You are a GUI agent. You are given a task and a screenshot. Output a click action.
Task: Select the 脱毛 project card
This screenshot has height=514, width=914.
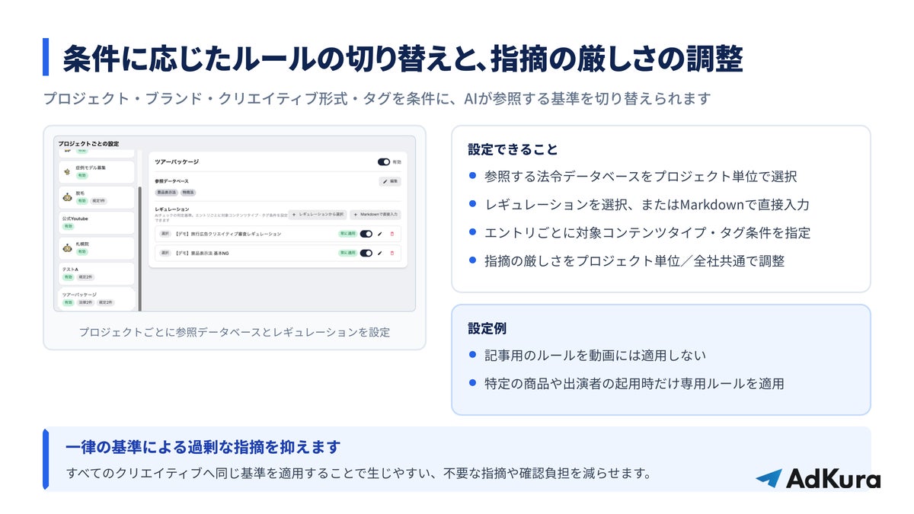pos(97,197)
